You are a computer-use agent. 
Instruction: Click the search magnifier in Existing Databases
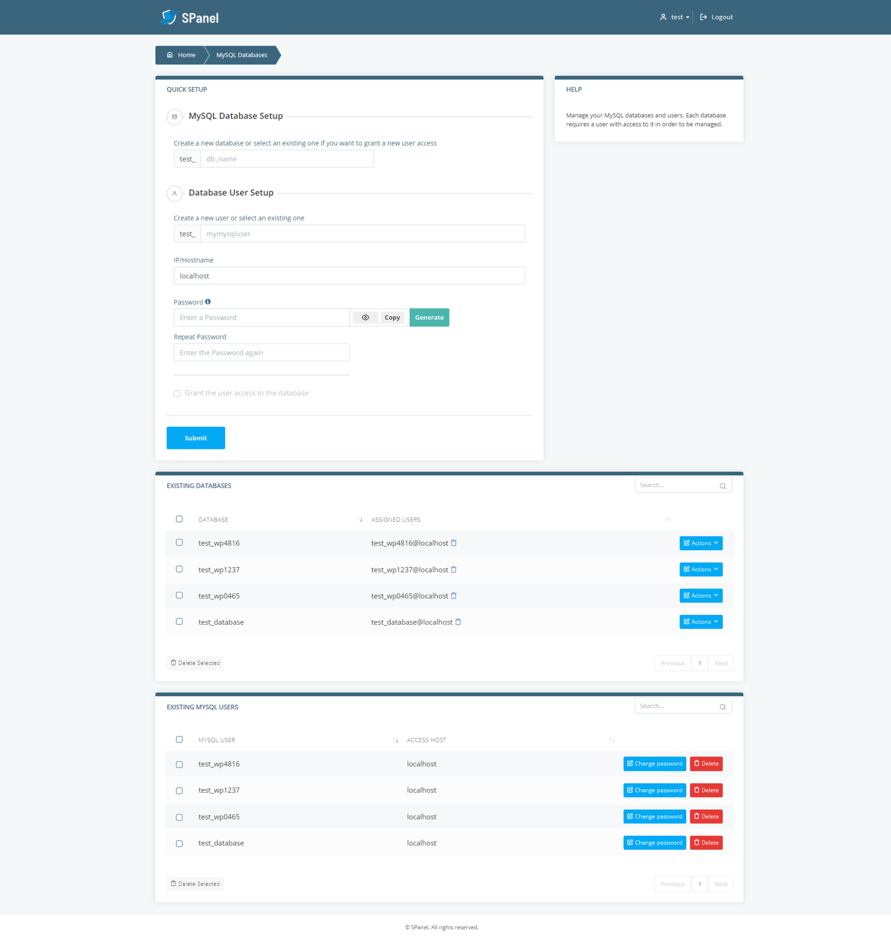722,485
